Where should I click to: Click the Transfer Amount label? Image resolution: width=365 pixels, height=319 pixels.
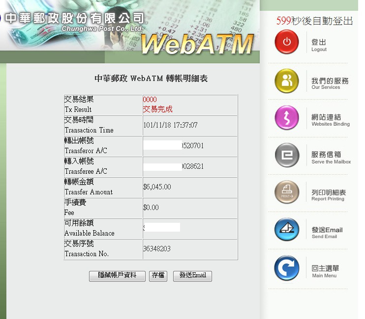tap(89, 192)
